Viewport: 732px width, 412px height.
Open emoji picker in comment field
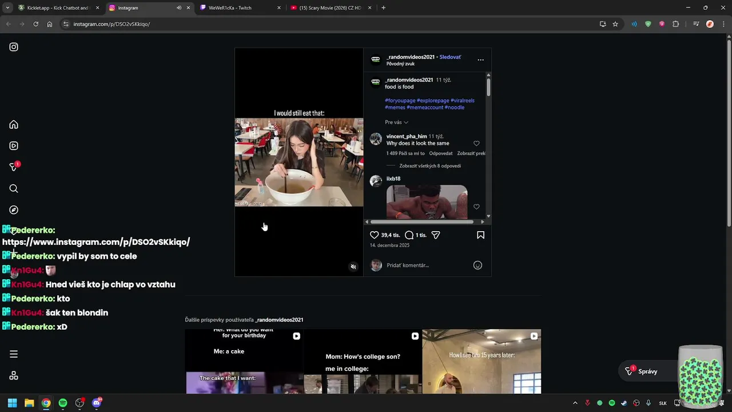click(x=478, y=265)
